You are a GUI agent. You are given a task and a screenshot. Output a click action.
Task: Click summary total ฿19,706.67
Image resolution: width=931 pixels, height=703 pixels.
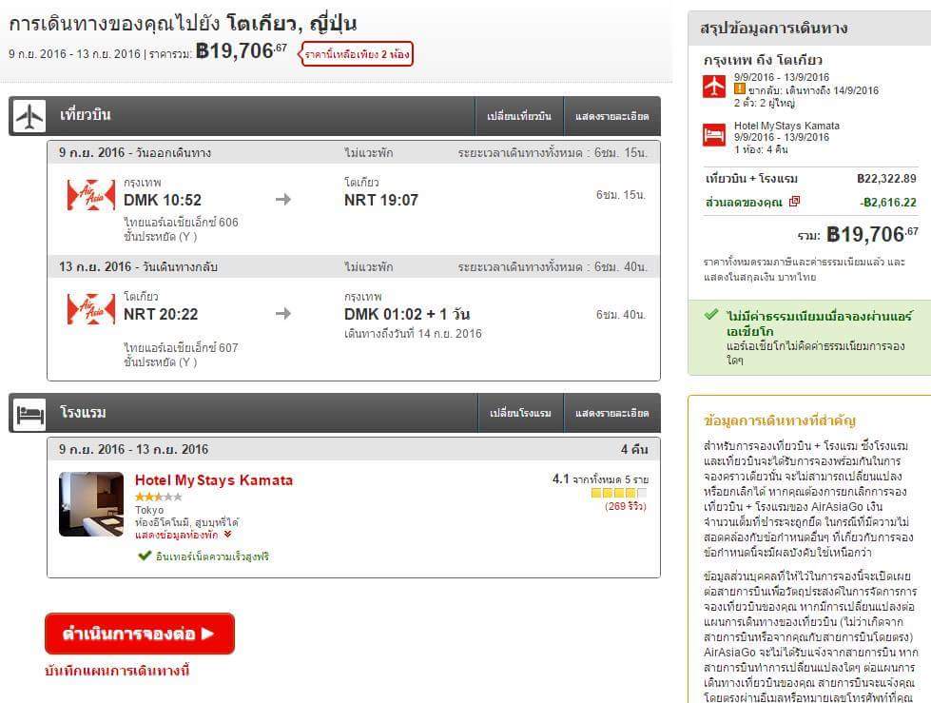[872, 235]
